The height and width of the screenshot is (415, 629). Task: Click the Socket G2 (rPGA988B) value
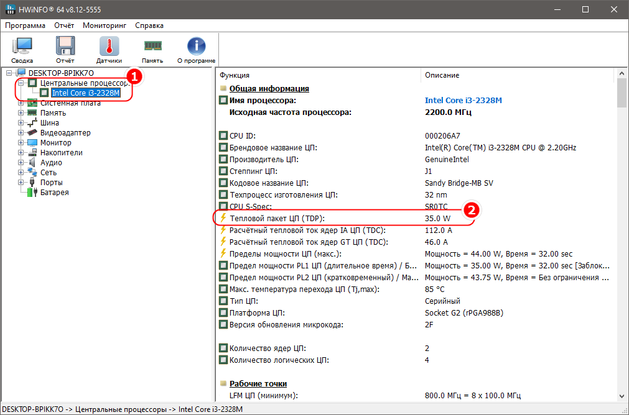click(x=464, y=313)
